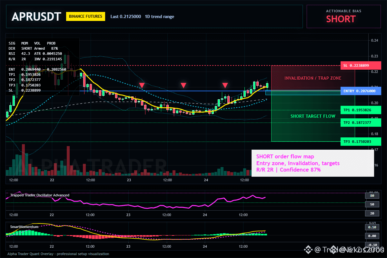Click the APRUSDT symbol title

[x=36, y=16]
